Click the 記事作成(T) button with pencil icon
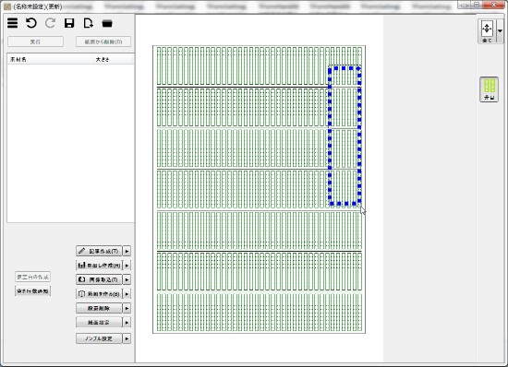Screen dimensions: 508x367 99,251
